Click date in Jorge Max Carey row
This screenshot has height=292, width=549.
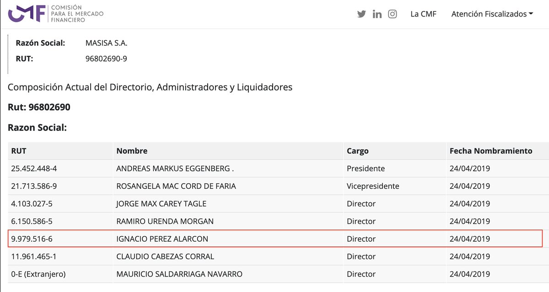470,203
